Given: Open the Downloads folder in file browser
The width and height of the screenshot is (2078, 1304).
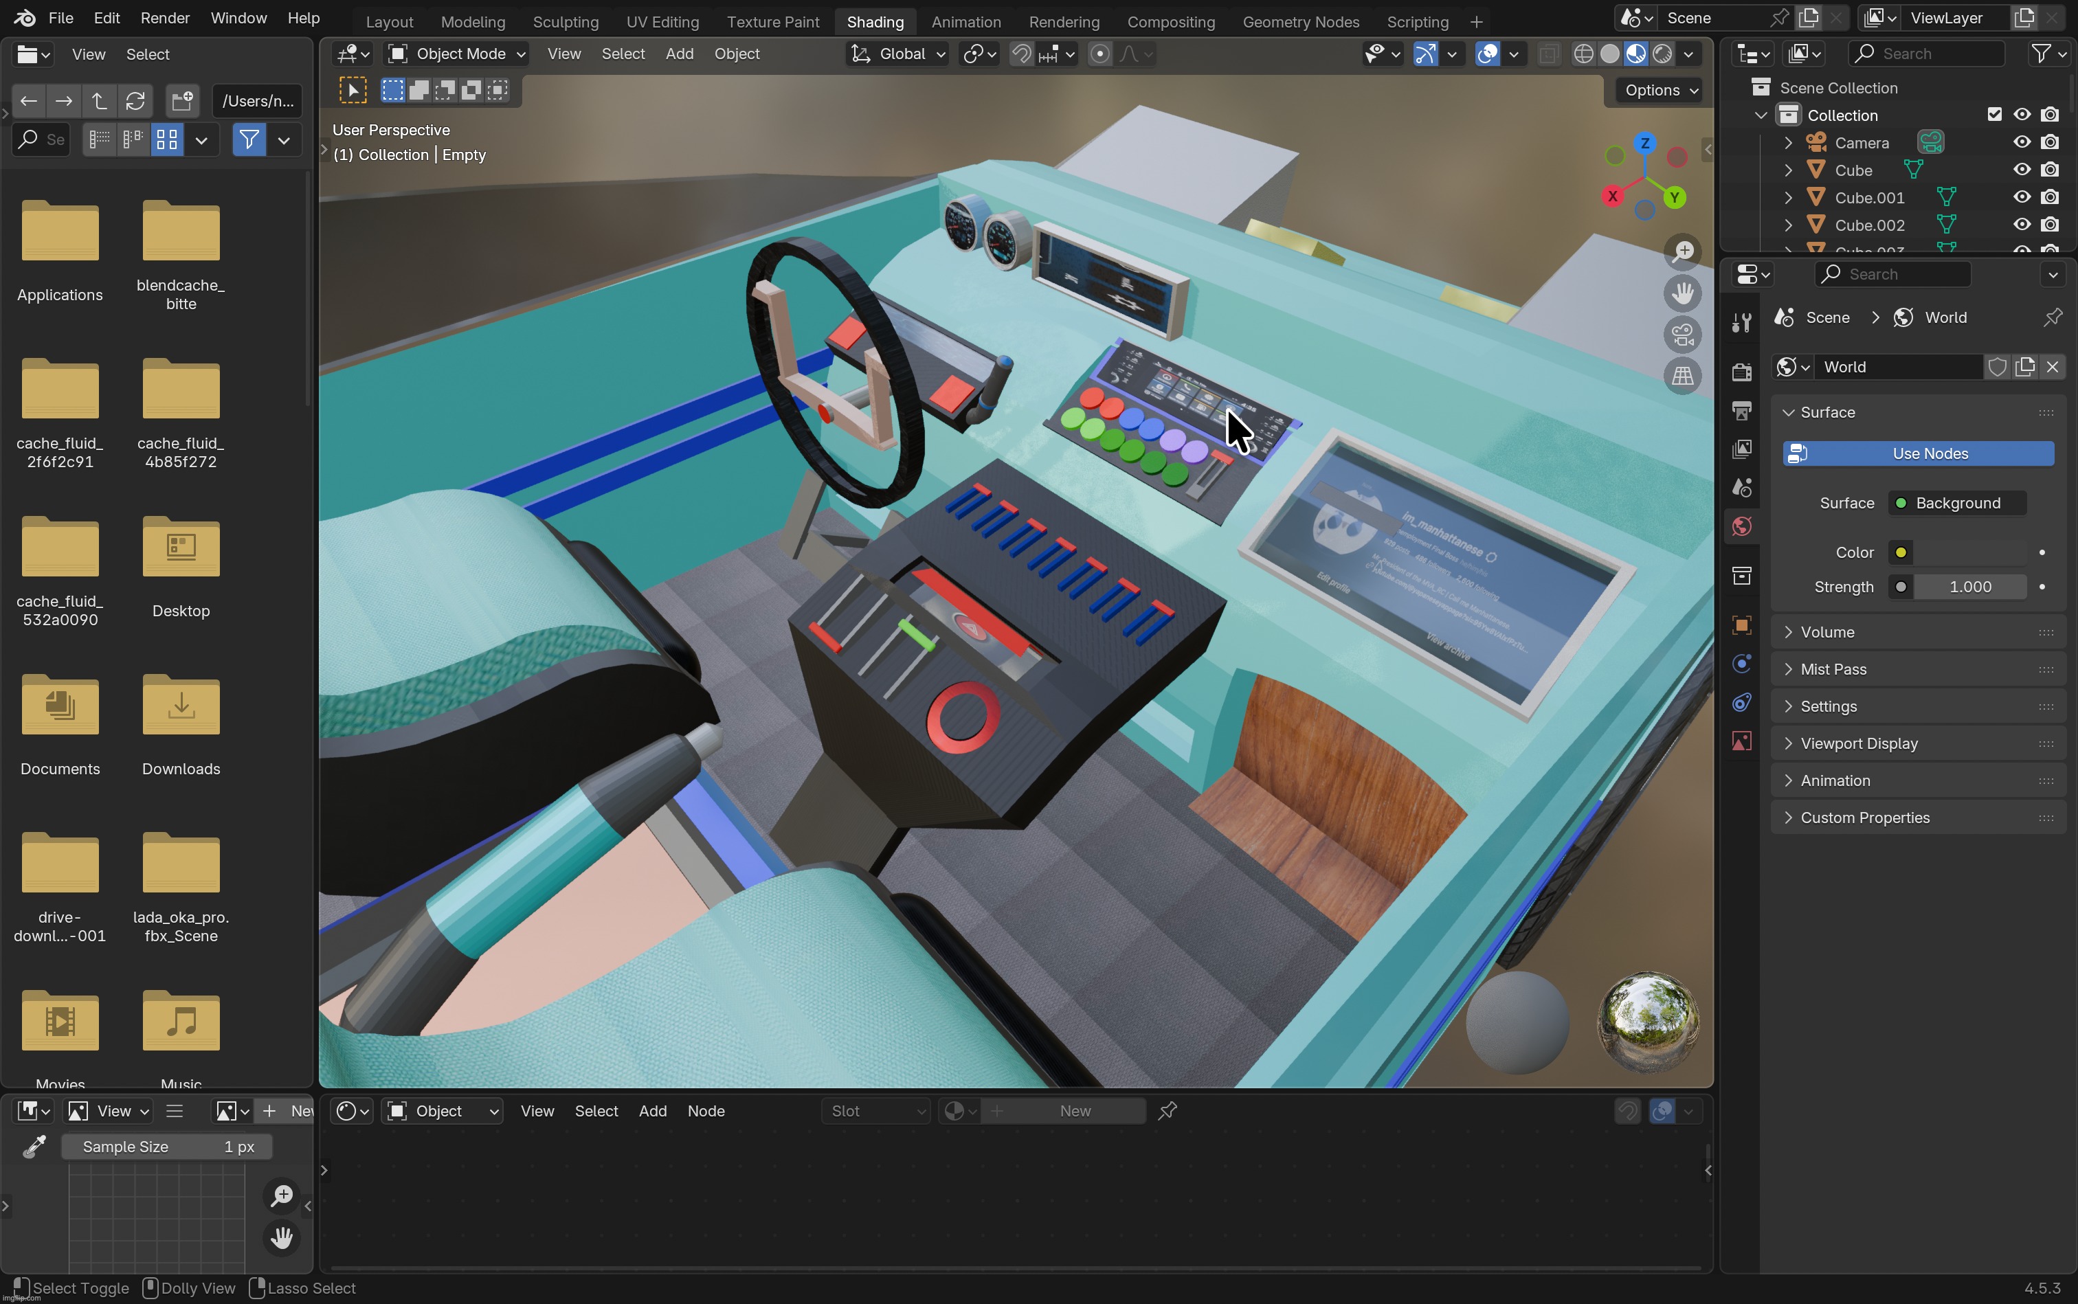Looking at the screenshot, I should pyautogui.click(x=180, y=706).
